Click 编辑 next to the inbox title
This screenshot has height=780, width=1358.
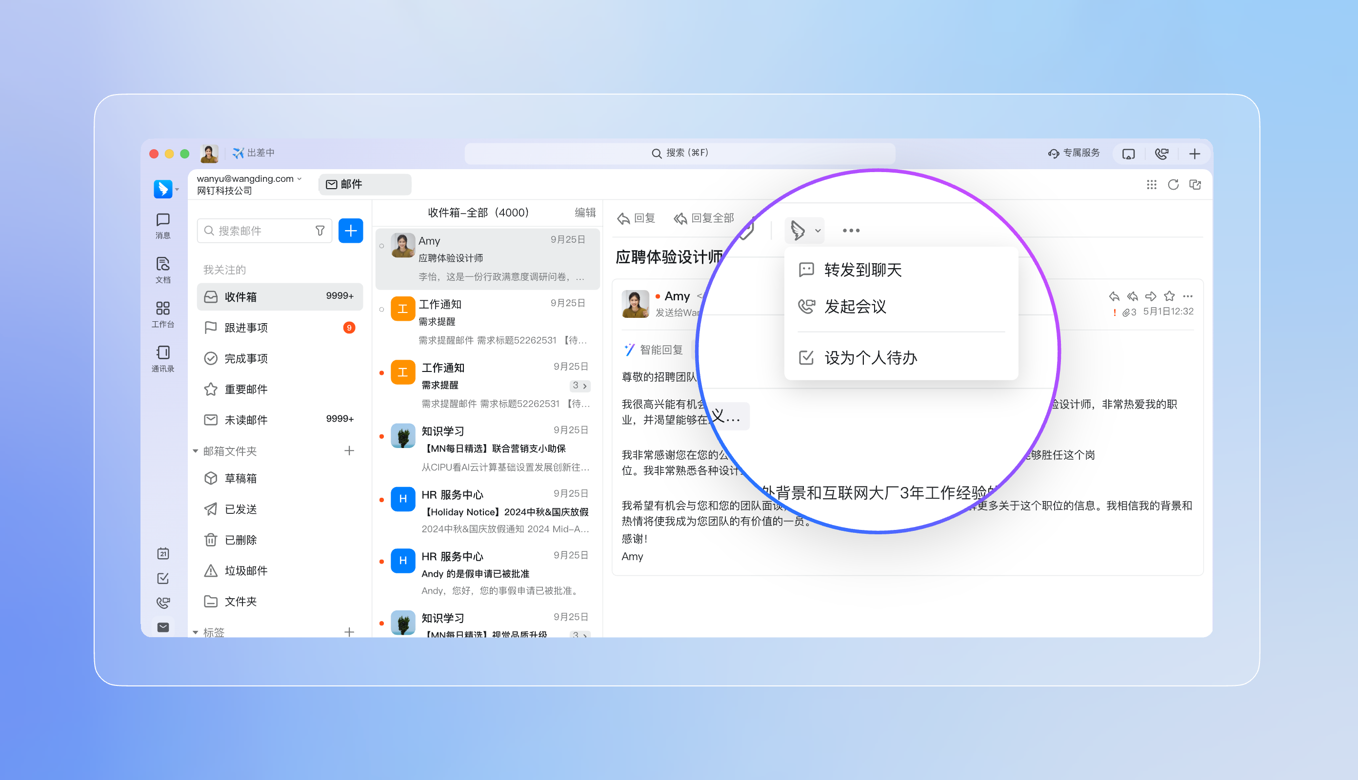coord(585,213)
